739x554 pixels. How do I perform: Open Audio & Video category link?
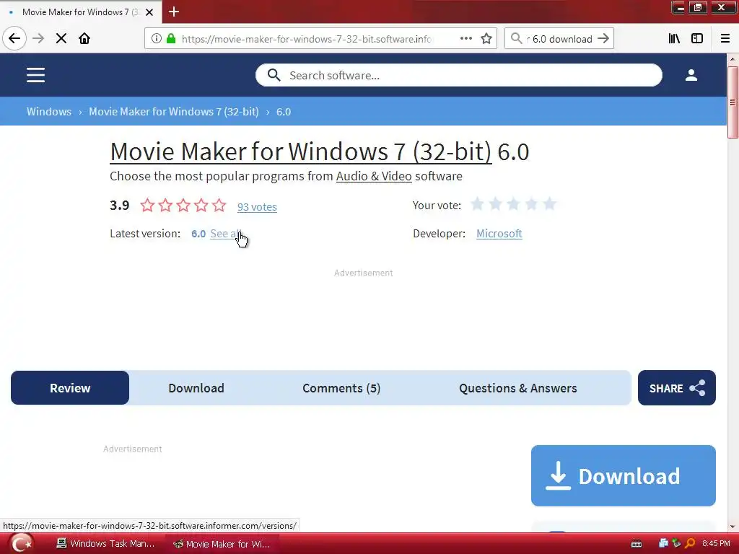[x=374, y=176]
